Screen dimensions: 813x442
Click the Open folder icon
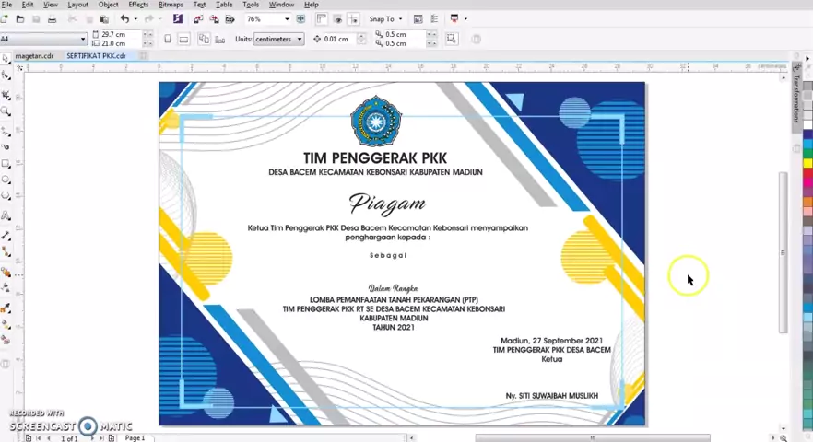(20, 19)
